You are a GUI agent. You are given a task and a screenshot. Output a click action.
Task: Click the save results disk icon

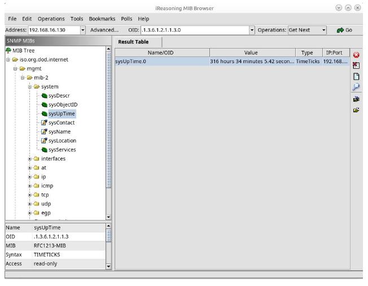[356, 99]
